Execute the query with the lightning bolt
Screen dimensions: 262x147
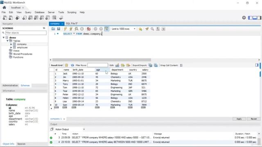pos(65,29)
